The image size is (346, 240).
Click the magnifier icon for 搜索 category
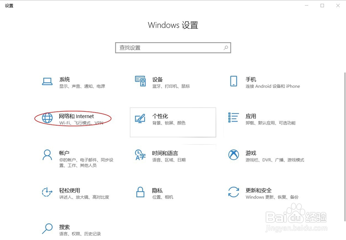(x=47, y=229)
